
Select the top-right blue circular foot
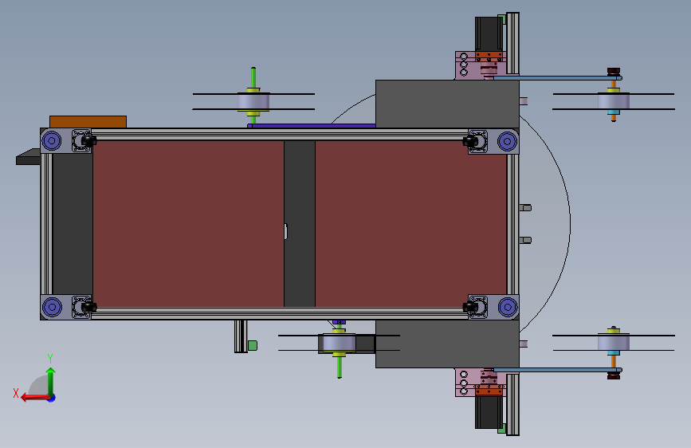(x=507, y=141)
